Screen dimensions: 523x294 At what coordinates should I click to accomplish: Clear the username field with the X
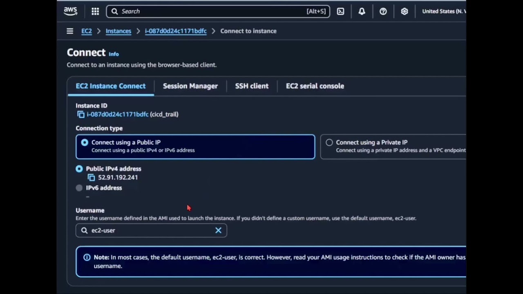click(218, 230)
